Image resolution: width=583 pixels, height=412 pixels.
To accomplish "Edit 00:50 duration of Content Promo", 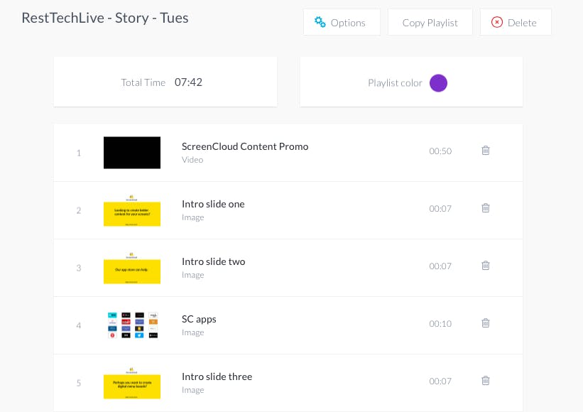I will (x=440, y=151).
